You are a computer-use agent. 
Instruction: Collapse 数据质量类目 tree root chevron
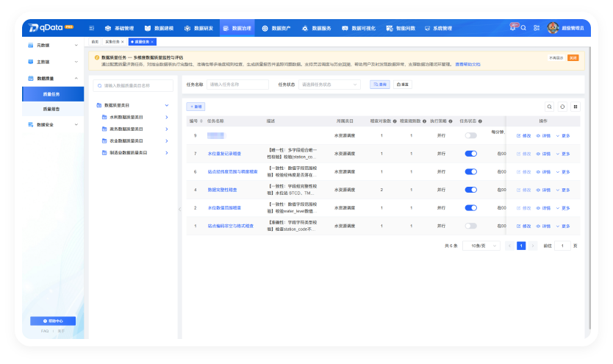pos(167,105)
